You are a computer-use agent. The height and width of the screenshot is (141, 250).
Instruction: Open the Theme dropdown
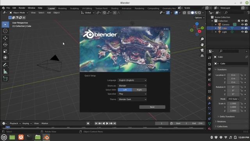[x=132, y=99]
